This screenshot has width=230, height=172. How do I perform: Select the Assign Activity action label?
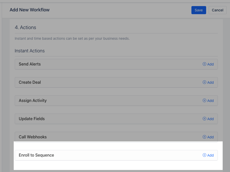pos(33,100)
